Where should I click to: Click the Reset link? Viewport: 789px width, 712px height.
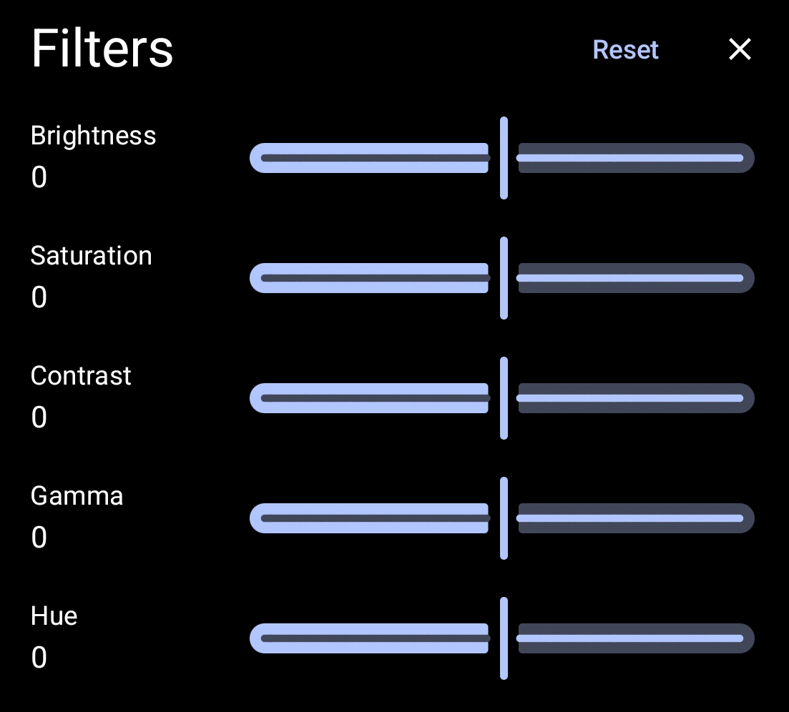point(625,49)
